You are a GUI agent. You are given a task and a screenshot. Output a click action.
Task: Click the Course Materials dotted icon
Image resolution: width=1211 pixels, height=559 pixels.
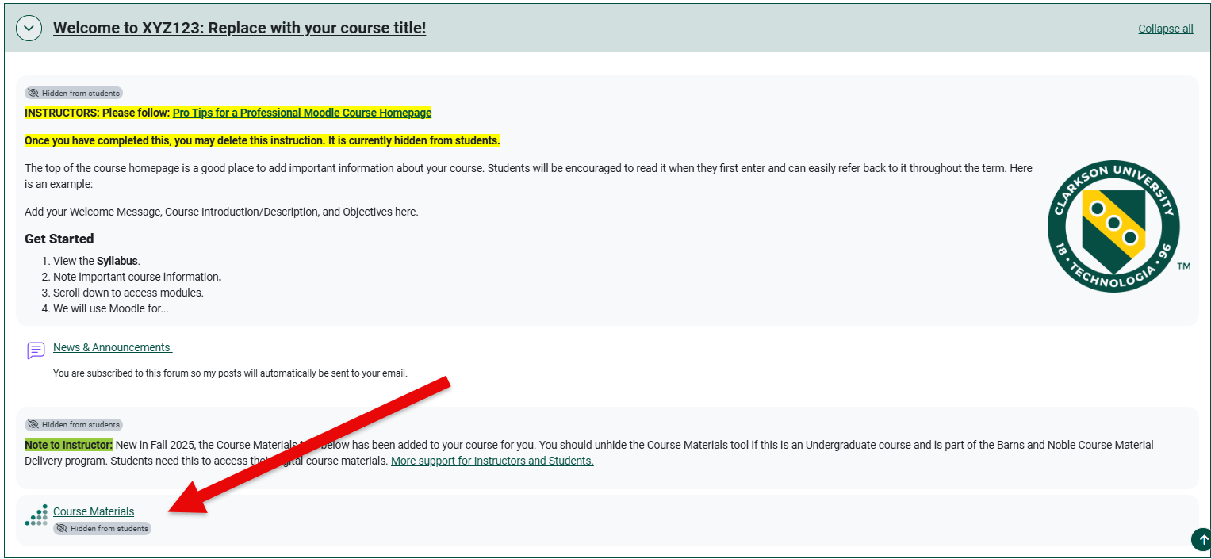(x=36, y=515)
